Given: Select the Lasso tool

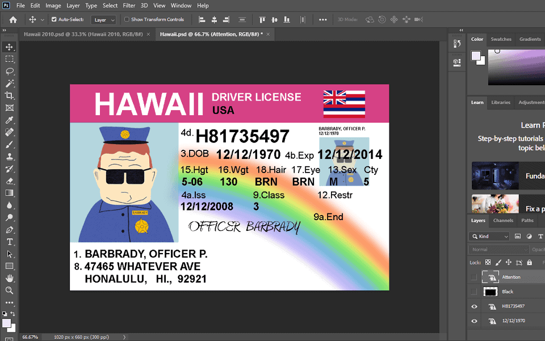Looking at the screenshot, I should (x=10, y=71).
